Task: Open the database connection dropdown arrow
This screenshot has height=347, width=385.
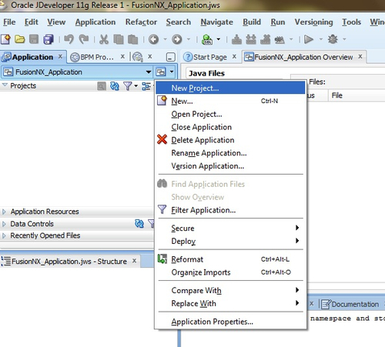Action: click(x=219, y=39)
